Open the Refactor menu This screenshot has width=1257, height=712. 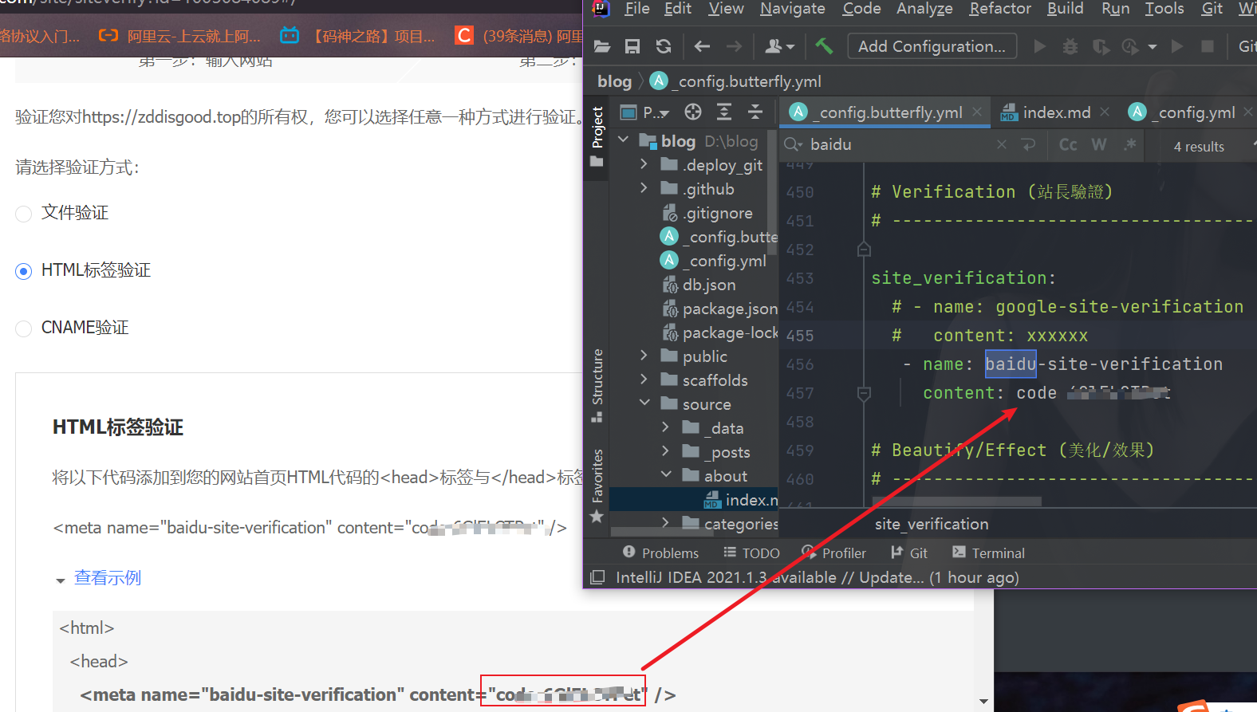coord(1000,9)
